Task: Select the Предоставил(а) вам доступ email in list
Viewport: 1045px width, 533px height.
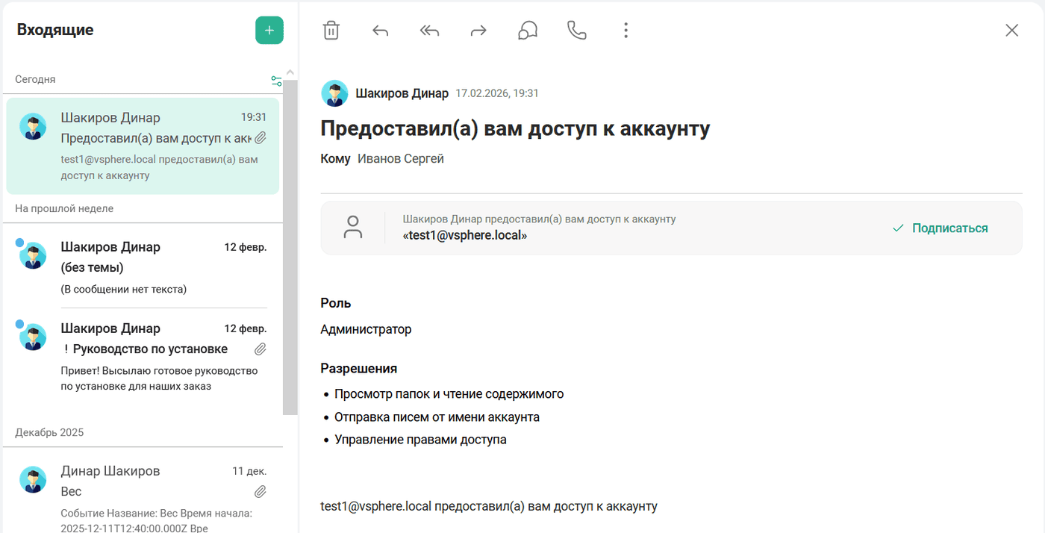Action: 143,146
